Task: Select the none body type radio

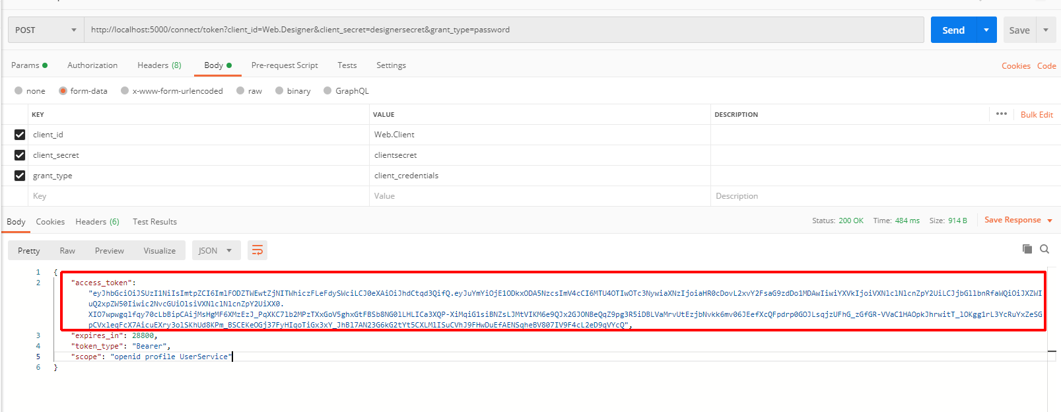Action: coord(18,90)
